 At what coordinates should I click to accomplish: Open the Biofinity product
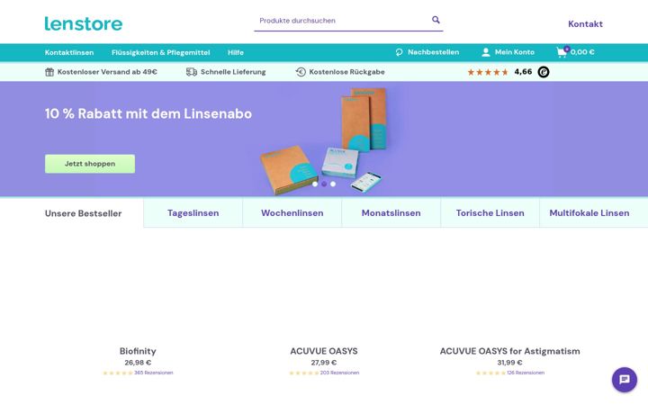click(x=138, y=351)
